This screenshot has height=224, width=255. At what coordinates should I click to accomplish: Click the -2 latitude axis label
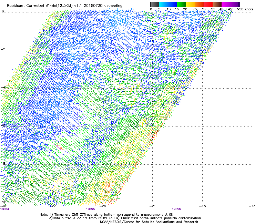point(3,49)
